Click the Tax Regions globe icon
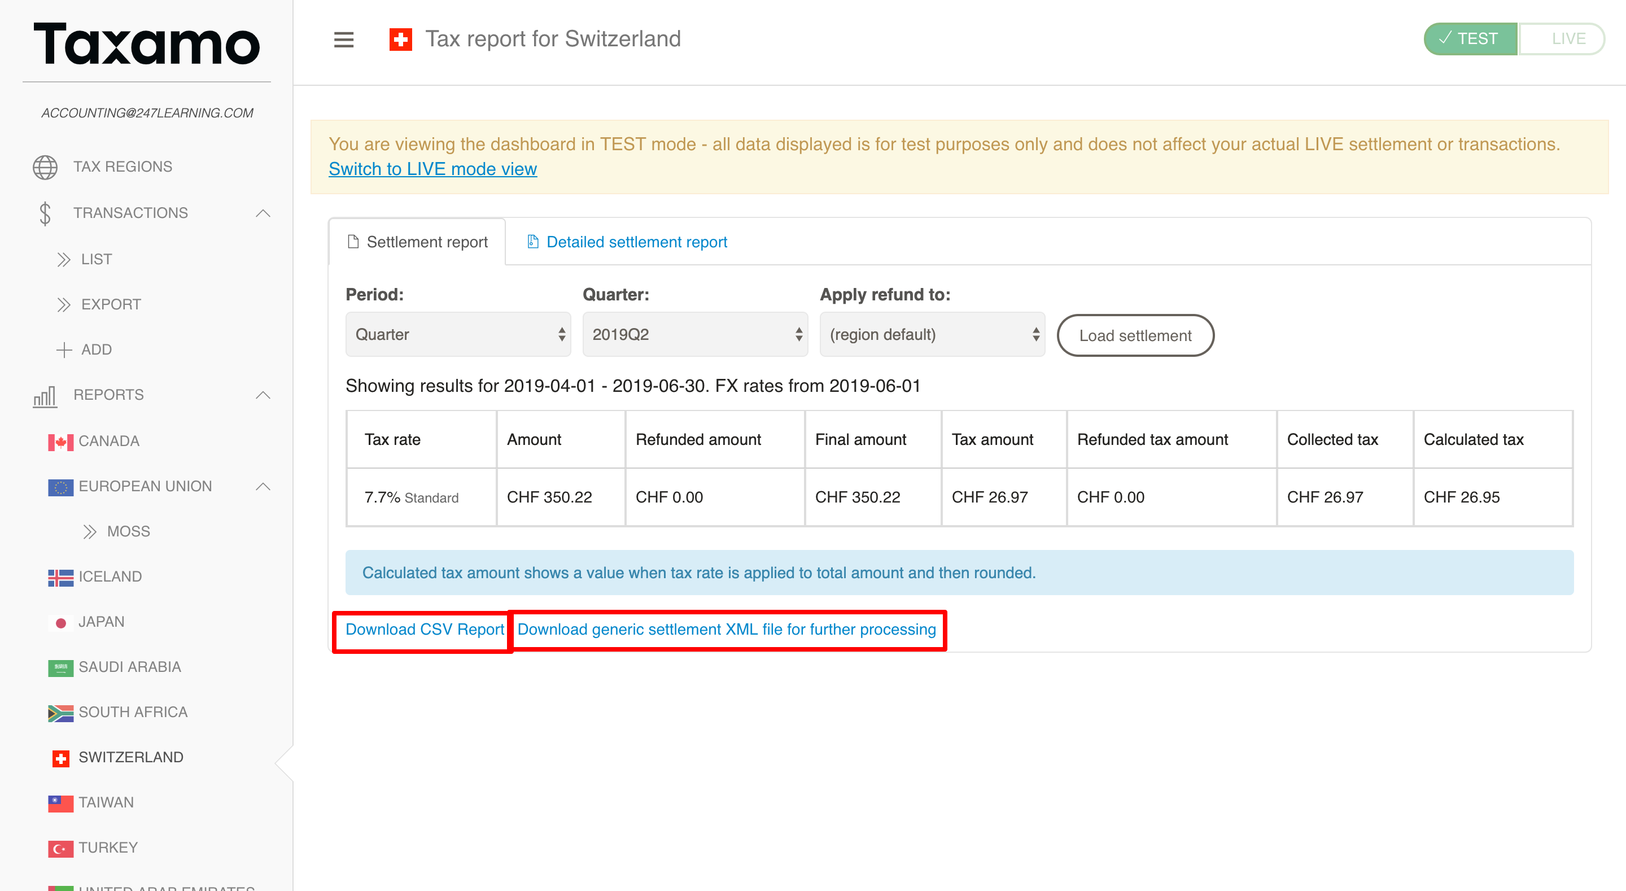 (x=45, y=167)
